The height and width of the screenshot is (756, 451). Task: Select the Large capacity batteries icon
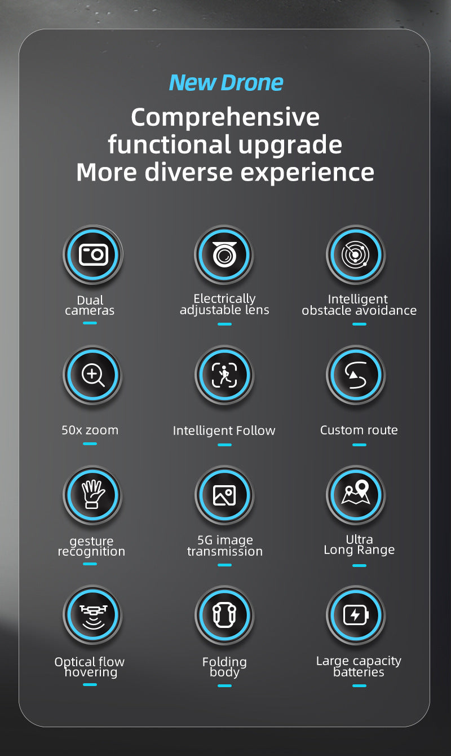(x=356, y=616)
